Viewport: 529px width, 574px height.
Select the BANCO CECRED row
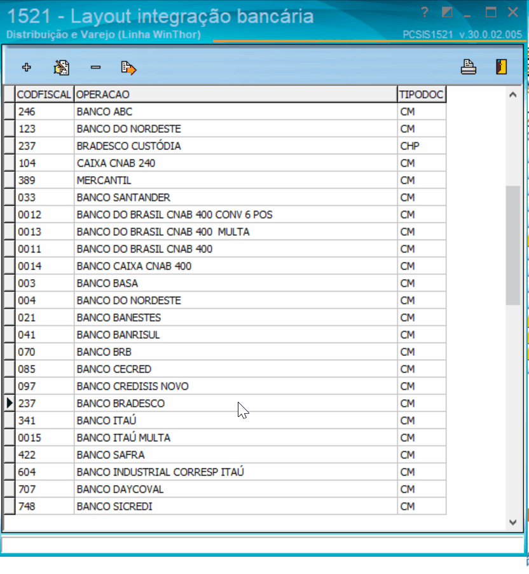225,369
